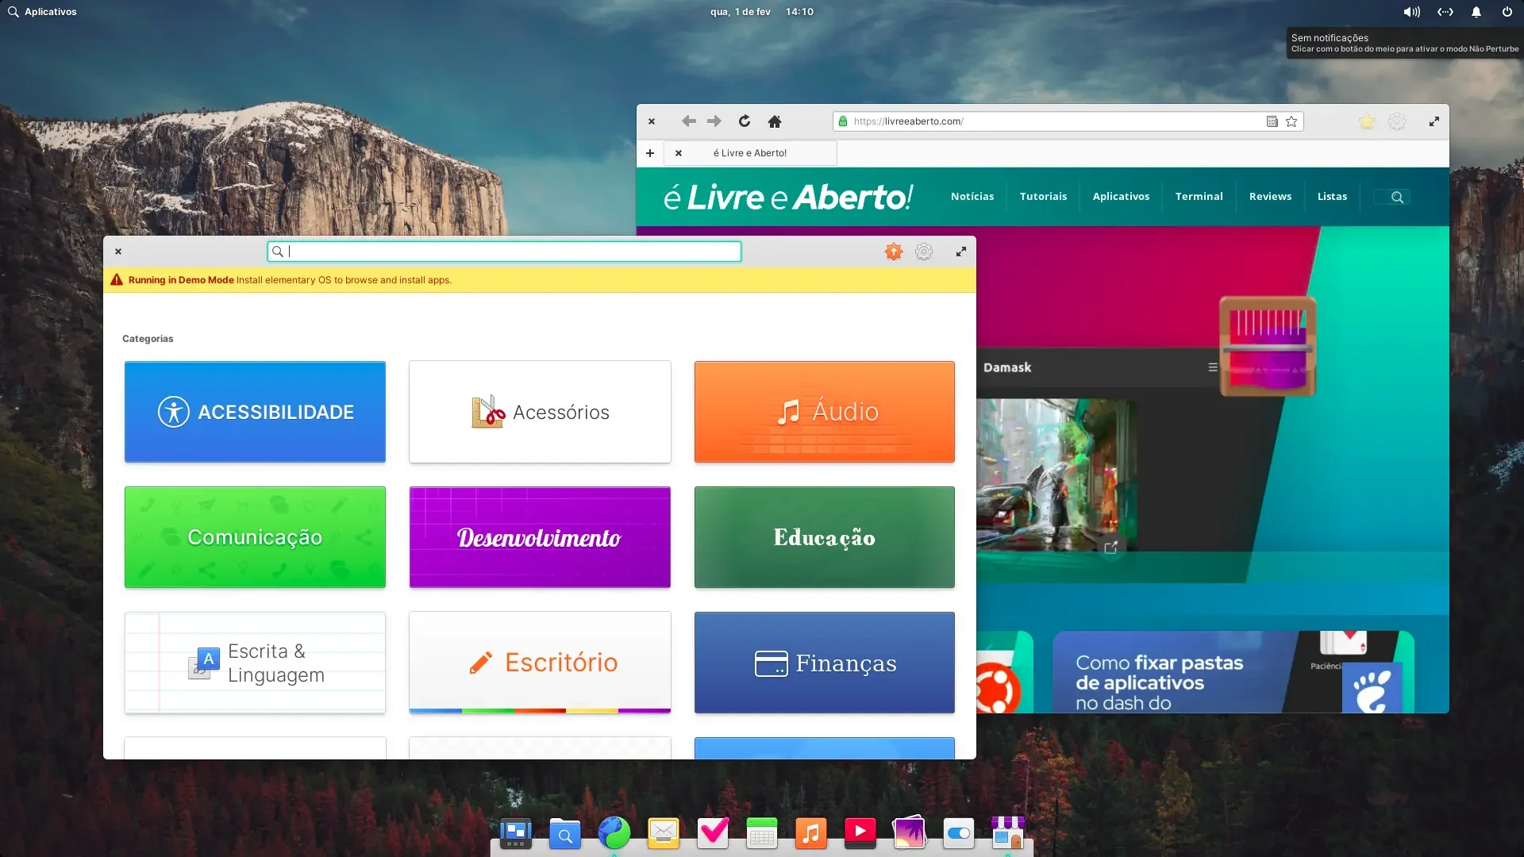Open the Damask hamburger menu
The width and height of the screenshot is (1524, 857).
tap(1212, 367)
